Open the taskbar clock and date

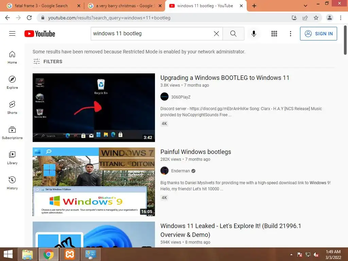tap(333, 255)
